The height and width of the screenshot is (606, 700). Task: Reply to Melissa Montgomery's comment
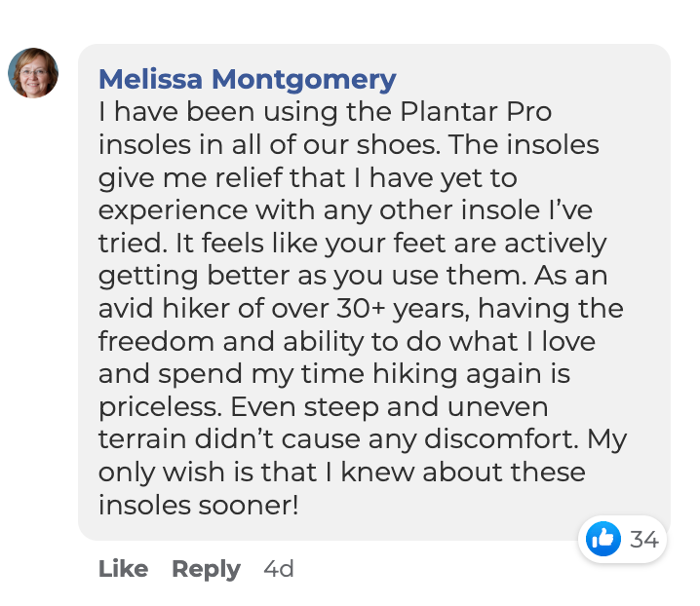click(x=206, y=569)
